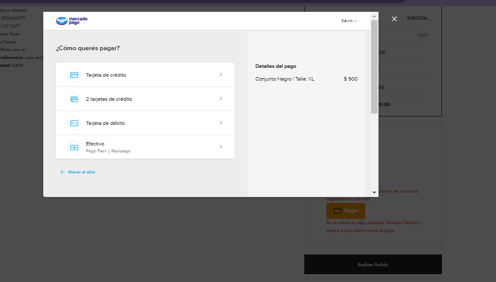This screenshot has width=496, height=282.
Task: Click the Conjunto Negro Talle XL line item
Action: (x=285, y=79)
